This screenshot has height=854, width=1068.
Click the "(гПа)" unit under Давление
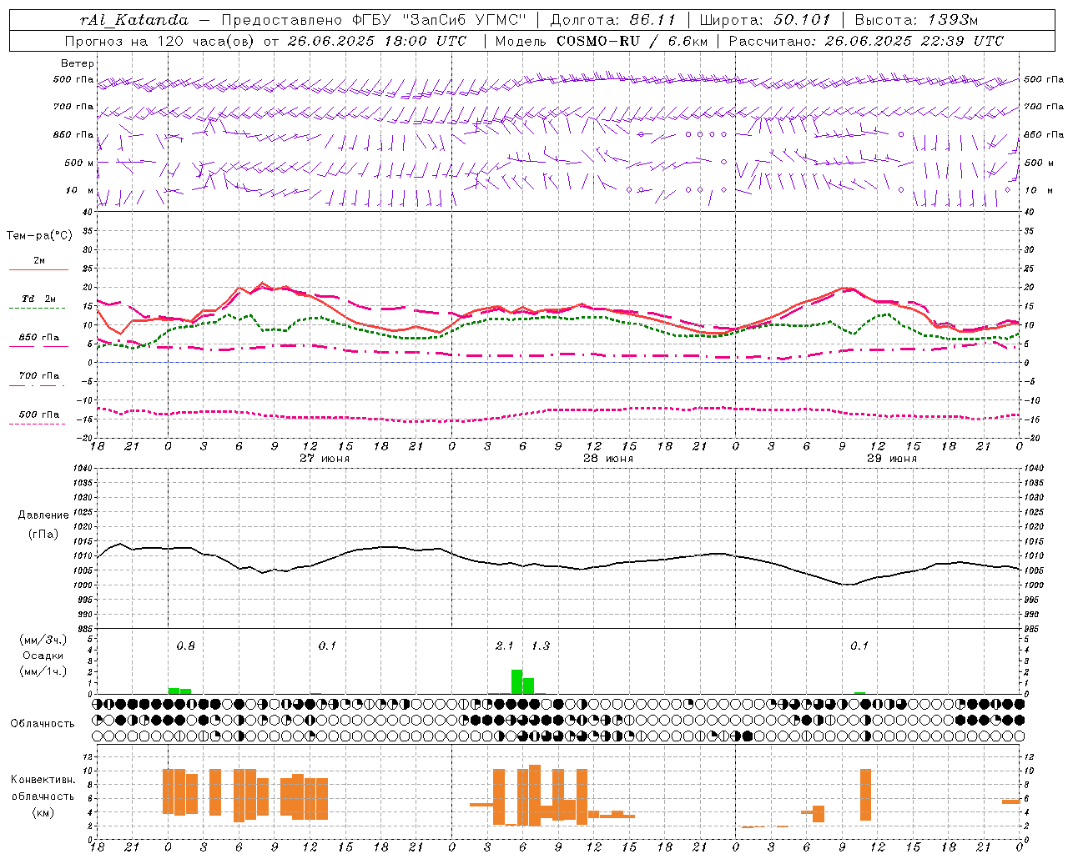tap(43, 535)
